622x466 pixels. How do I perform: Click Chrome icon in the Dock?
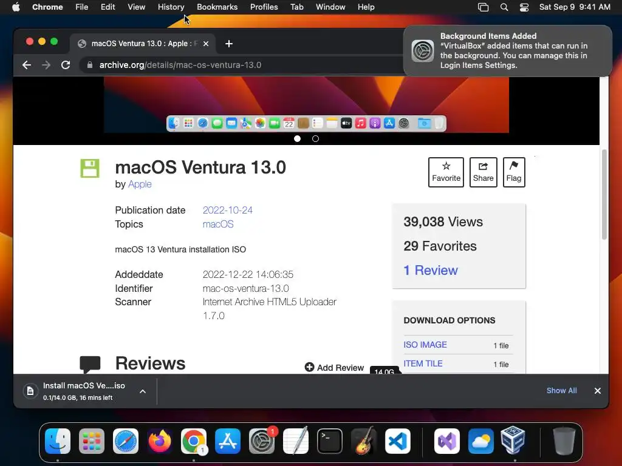(194, 441)
